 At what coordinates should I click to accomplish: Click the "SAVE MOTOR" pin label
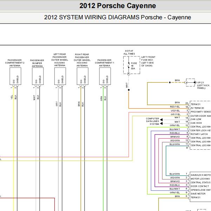[198, 193]
